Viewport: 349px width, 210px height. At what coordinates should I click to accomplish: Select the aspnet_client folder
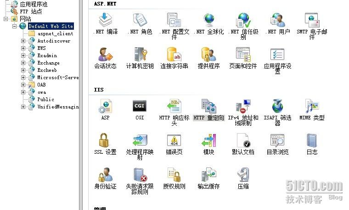point(55,33)
